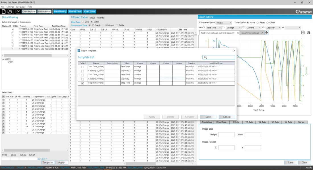Click the Image Position X field
Image resolution: width=313 pixels, height=170 pixels.
(226, 148)
